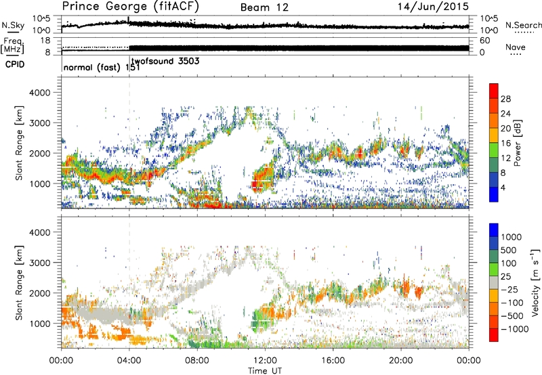Select the "Beam 12" header text
This screenshot has width=542, height=375.
pos(264,7)
